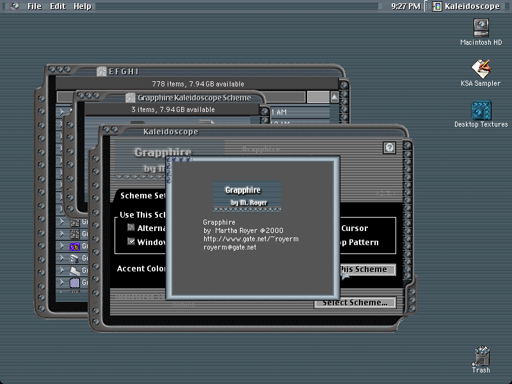Screen dimensions: 512x384
Task: Click the 3 items, 7.94 GB available text
Action: click(173, 109)
